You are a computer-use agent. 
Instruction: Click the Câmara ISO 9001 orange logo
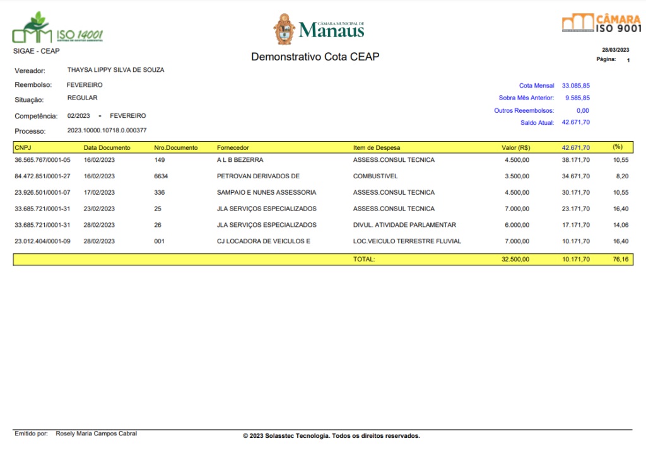601,23
